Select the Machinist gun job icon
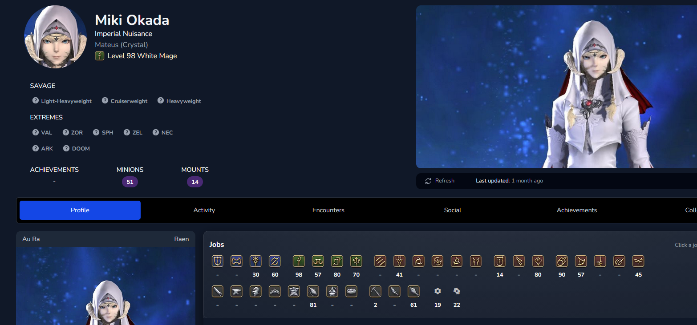This screenshot has width=697, height=325. (x=519, y=261)
